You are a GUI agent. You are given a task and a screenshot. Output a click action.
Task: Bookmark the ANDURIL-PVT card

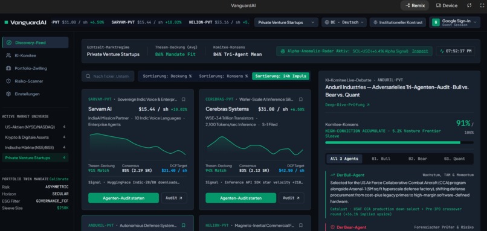pos(184,226)
